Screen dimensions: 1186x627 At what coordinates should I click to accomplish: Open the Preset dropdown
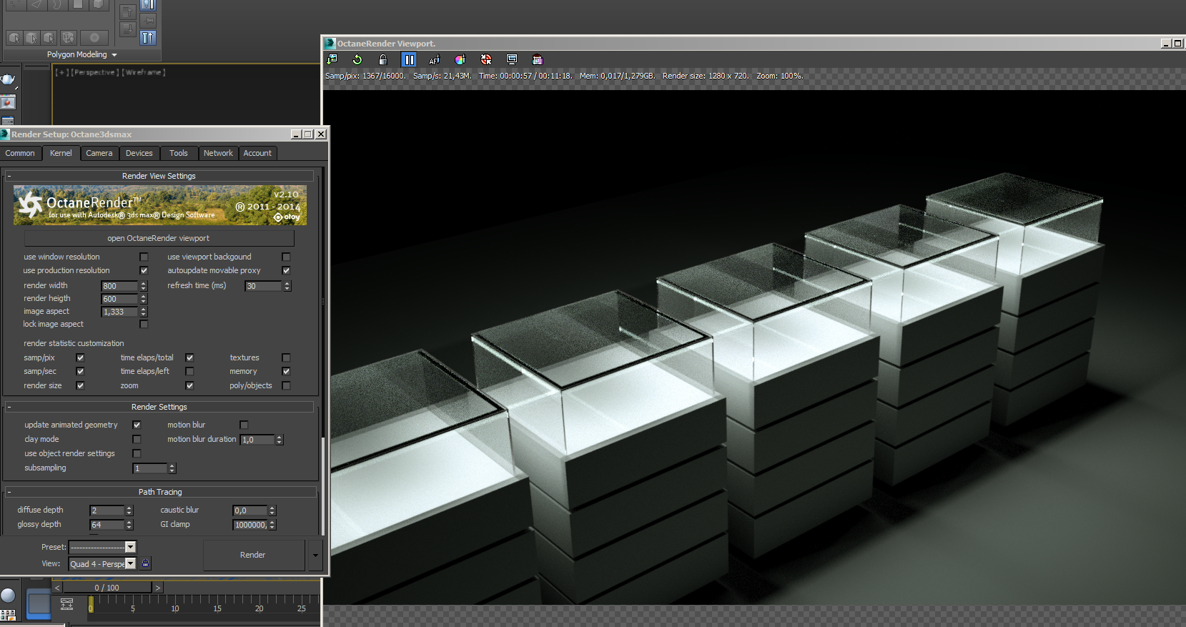tap(130, 547)
